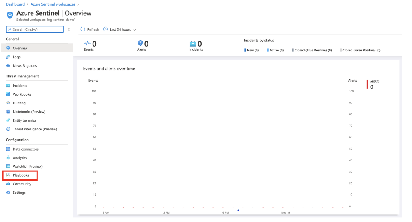Click the blue New (0) status swatch
This screenshot has height=222, width=412.
tap(245, 50)
